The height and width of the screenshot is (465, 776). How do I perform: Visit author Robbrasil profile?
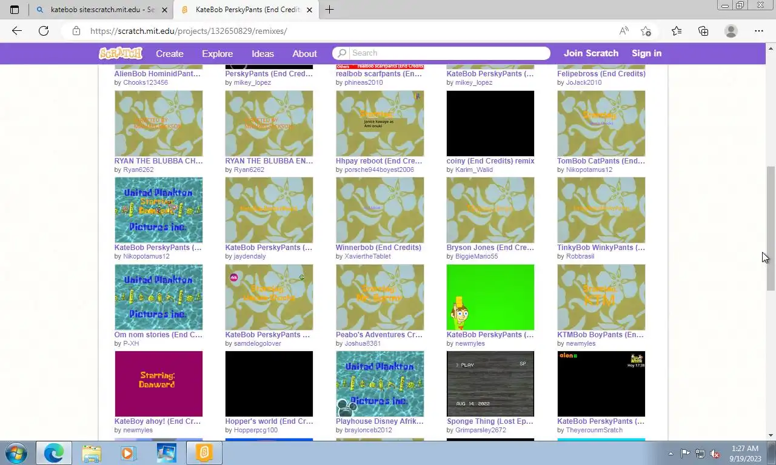coord(580,256)
